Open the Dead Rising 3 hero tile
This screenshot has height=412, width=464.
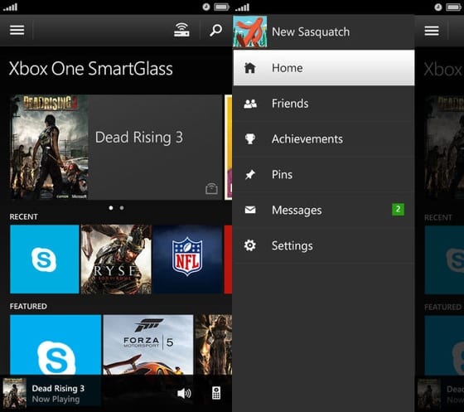click(x=116, y=147)
